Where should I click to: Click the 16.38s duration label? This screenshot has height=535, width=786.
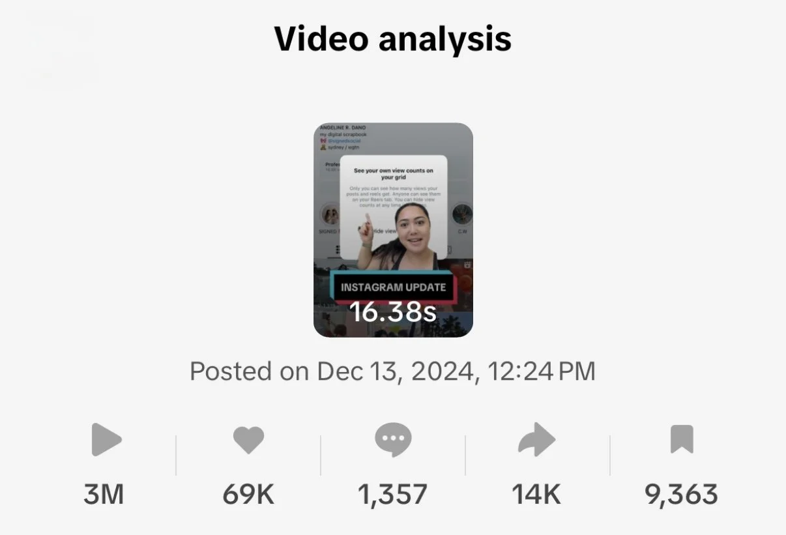point(393,312)
